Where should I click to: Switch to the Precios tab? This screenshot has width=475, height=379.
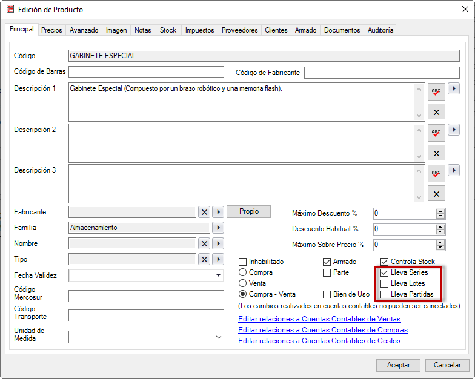[51, 30]
